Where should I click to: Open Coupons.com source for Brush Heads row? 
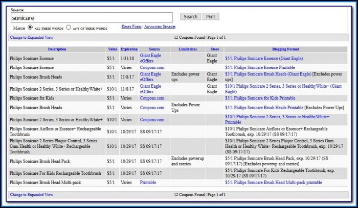pos(152,108)
